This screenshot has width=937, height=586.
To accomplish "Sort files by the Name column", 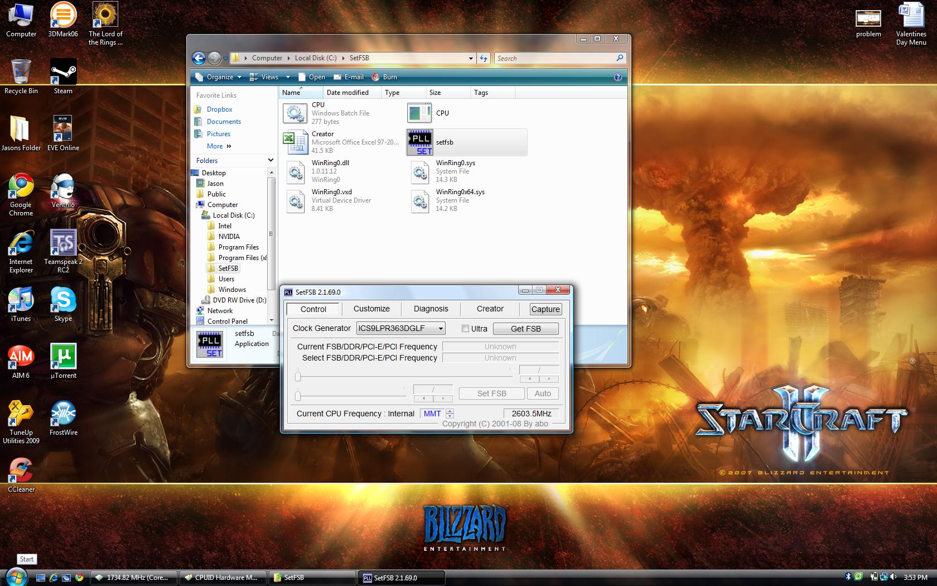I will (300, 93).
